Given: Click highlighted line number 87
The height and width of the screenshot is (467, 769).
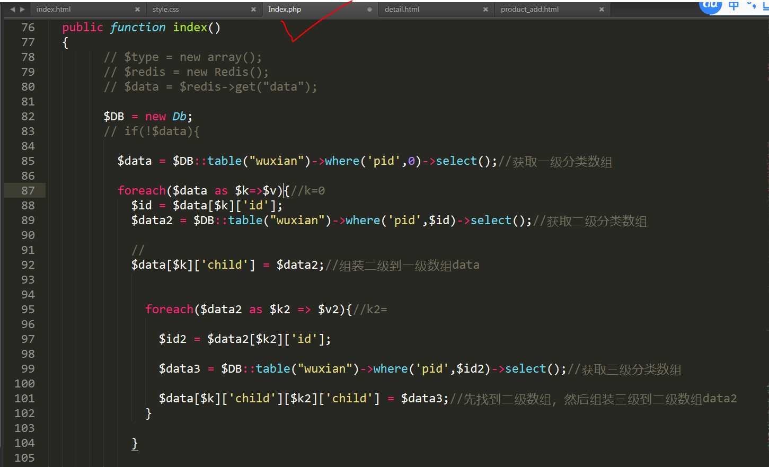Looking at the screenshot, I should (28, 191).
